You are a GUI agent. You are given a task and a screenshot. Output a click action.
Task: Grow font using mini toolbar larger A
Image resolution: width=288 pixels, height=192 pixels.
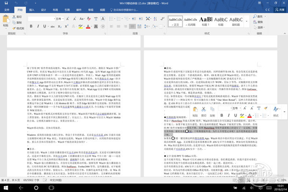[245, 108]
